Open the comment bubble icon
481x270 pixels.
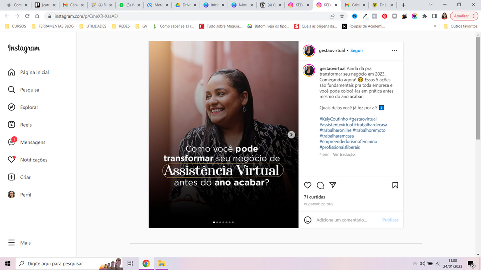coord(320,185)
